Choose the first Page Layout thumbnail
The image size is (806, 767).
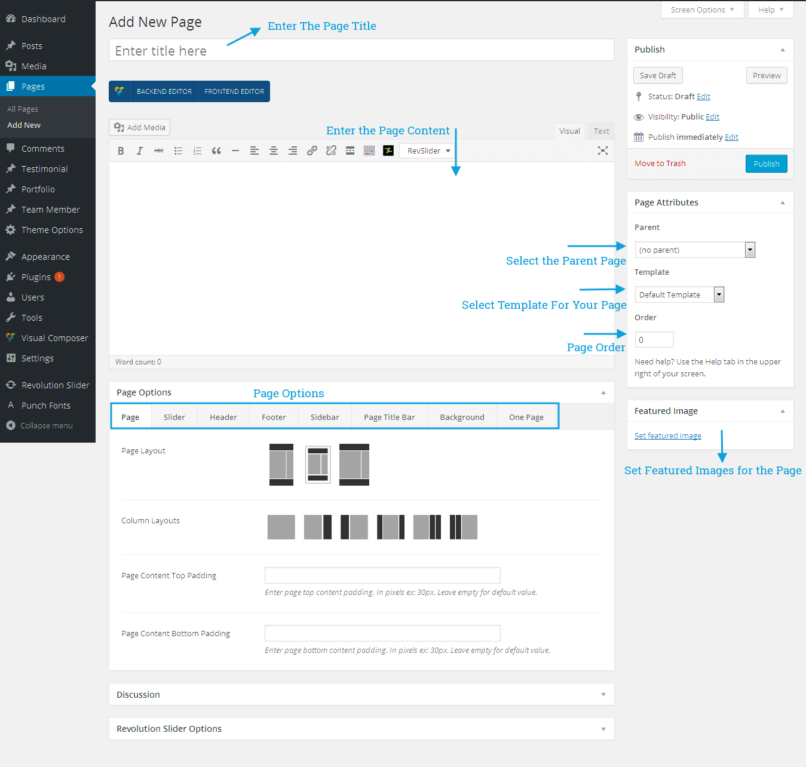pos(281,464)
